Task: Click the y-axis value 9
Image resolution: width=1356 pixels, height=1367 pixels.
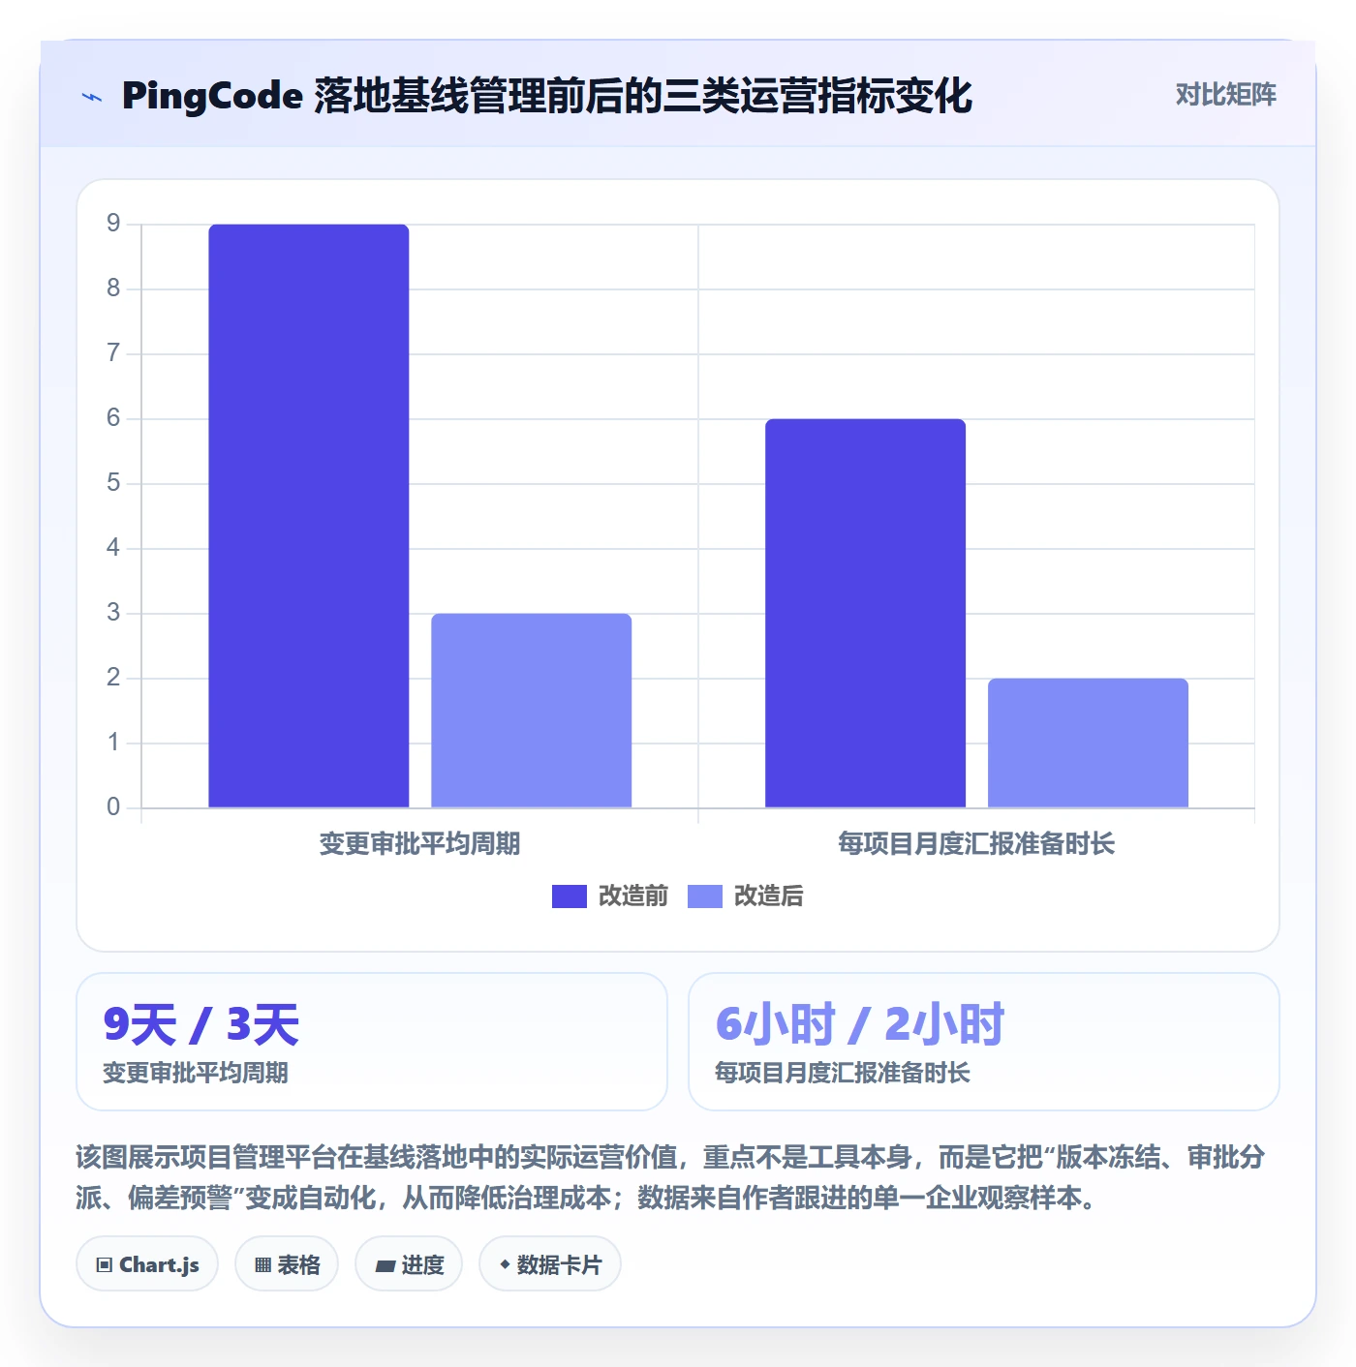Action: click(x=113, y=224)
